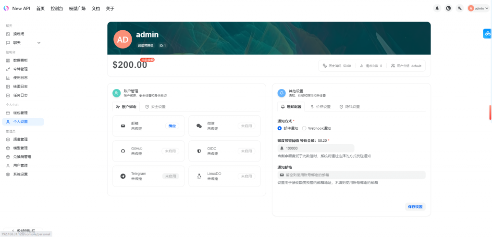The width and height of the screenshot is (492, 237).
Task: Focus the 通知邮箱 email input
Action: click(351, 175)
